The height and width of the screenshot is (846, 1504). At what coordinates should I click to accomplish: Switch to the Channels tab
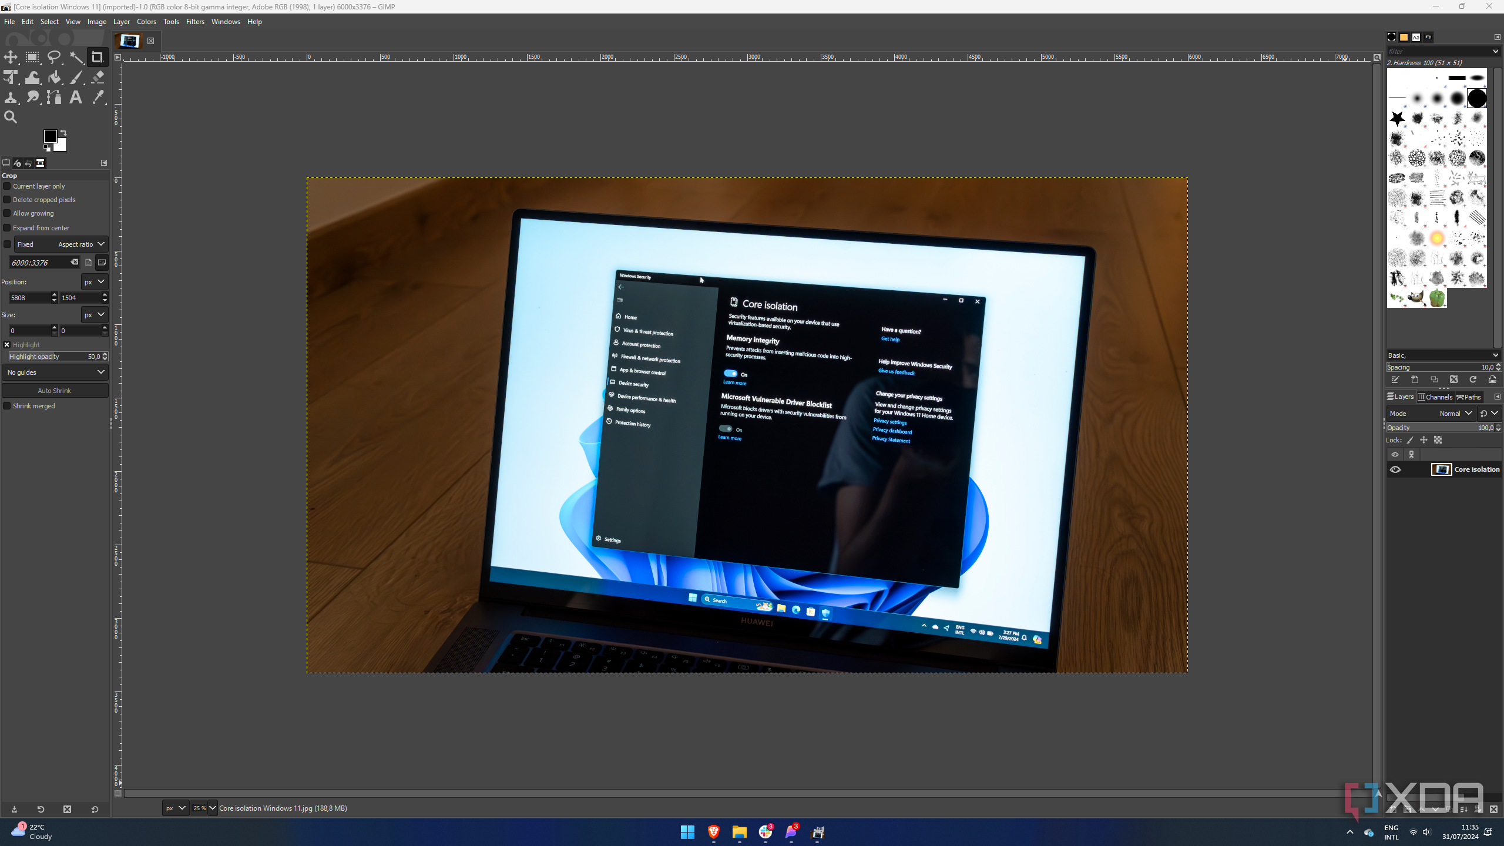1435,397
